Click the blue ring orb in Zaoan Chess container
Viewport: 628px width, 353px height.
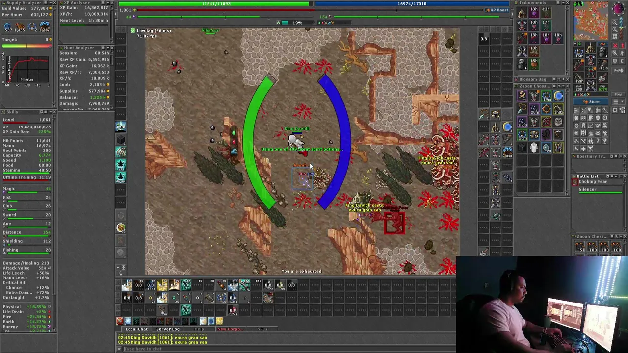tap(558, 97)
